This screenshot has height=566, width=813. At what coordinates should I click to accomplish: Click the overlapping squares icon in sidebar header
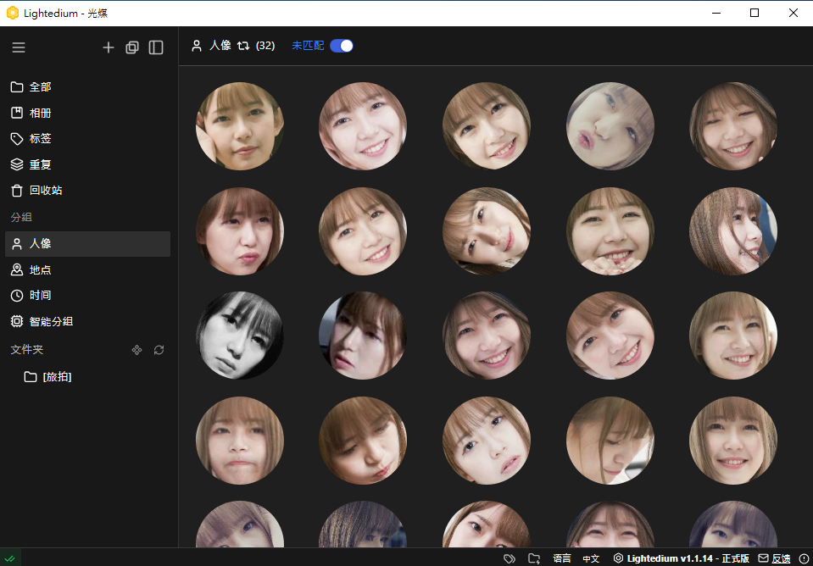pos(132,47)
